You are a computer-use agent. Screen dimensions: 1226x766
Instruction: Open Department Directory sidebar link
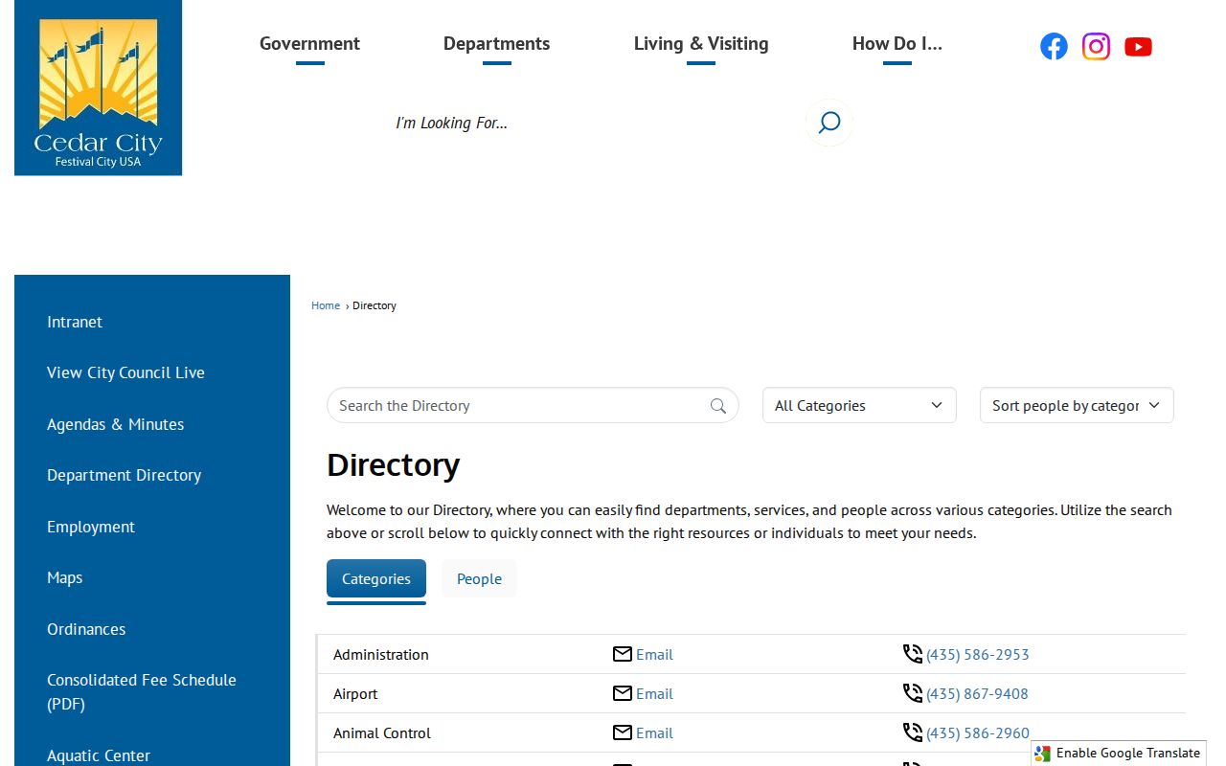coord(124,475)
